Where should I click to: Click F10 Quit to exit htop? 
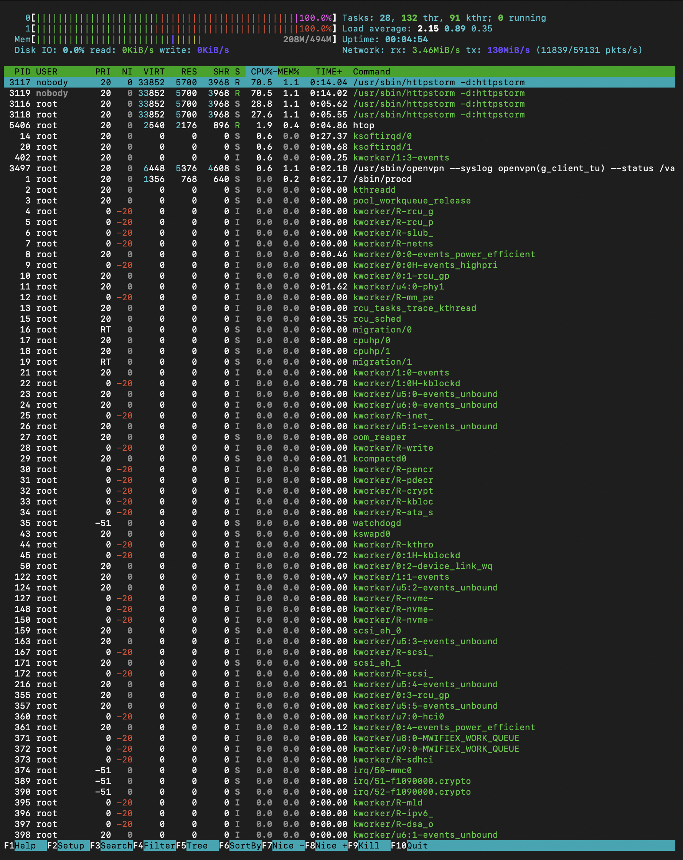(416, 845)
